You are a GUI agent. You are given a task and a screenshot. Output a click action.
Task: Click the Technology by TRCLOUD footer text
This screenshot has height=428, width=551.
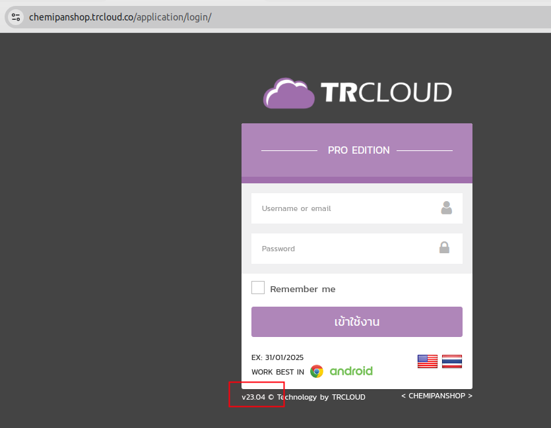321,397
